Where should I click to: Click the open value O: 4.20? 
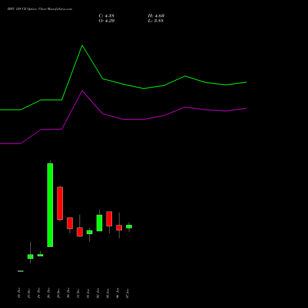pos(107,21)
